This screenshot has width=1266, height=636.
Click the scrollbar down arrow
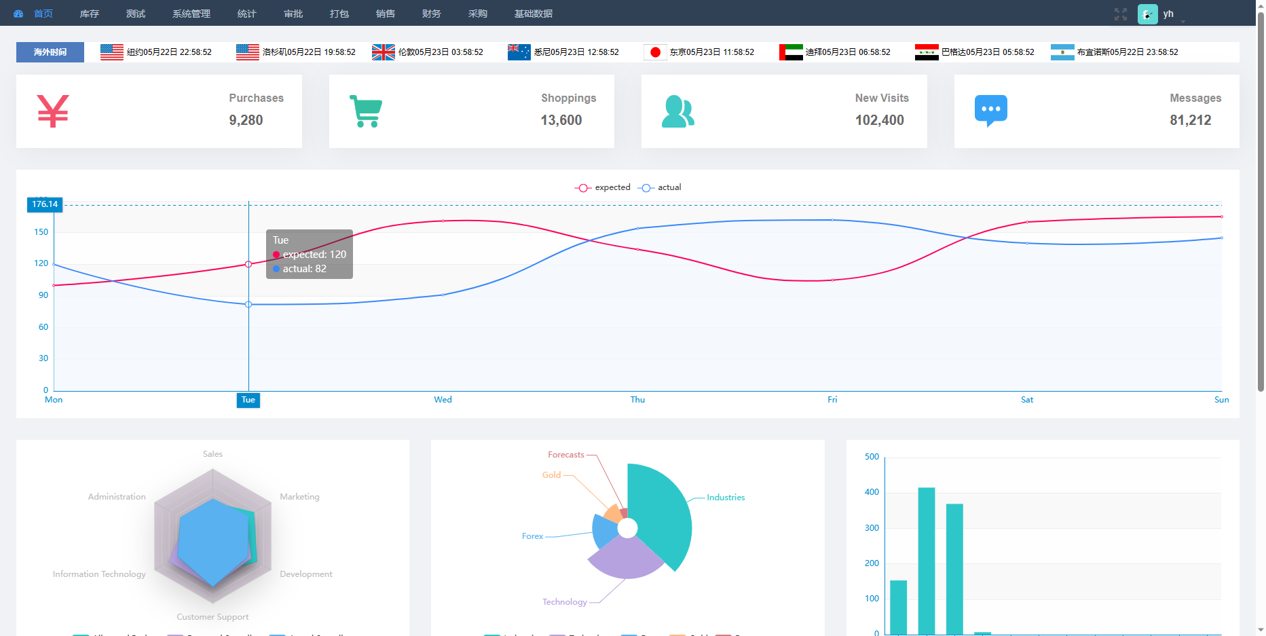[1261, 630]
